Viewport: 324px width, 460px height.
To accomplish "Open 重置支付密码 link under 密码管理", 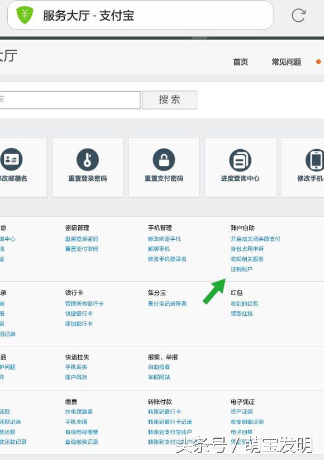I will [x=82, y=249].
